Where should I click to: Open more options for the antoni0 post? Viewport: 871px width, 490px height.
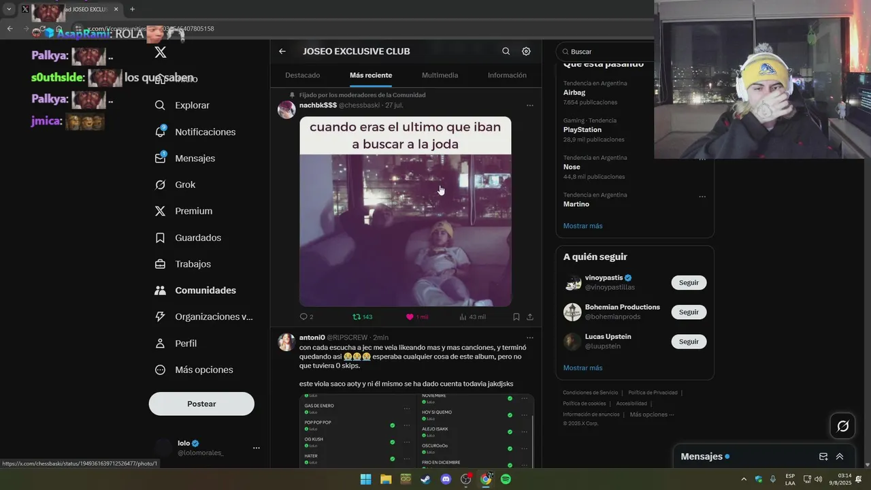point(529,338)
